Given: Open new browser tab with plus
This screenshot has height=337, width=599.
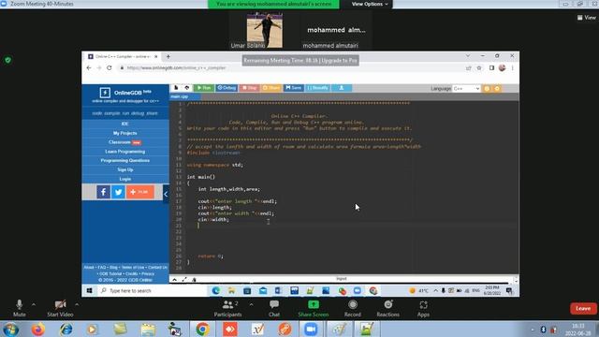Looking at the screenshot, I should click(168, 56).
